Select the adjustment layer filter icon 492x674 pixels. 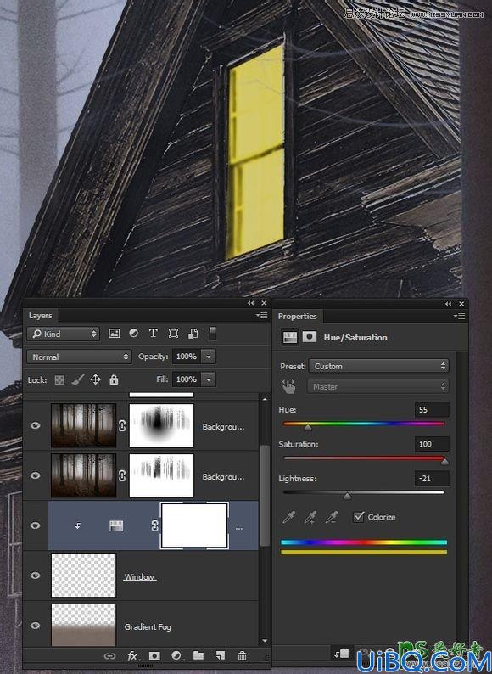tap(134, 334)
